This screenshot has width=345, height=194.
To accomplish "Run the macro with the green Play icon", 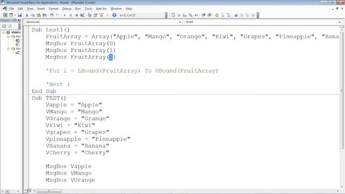I will [x=65, y=15].
